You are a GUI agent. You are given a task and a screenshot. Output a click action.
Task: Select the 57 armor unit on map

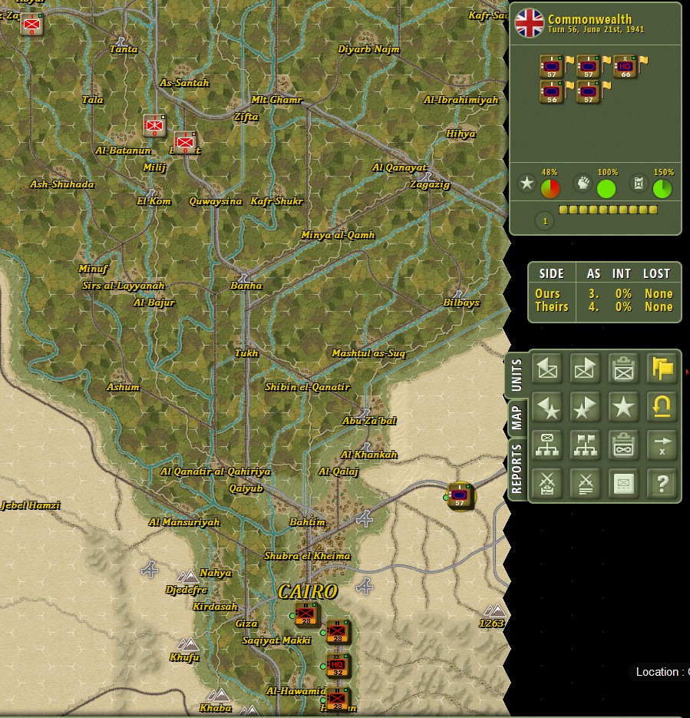460,495
